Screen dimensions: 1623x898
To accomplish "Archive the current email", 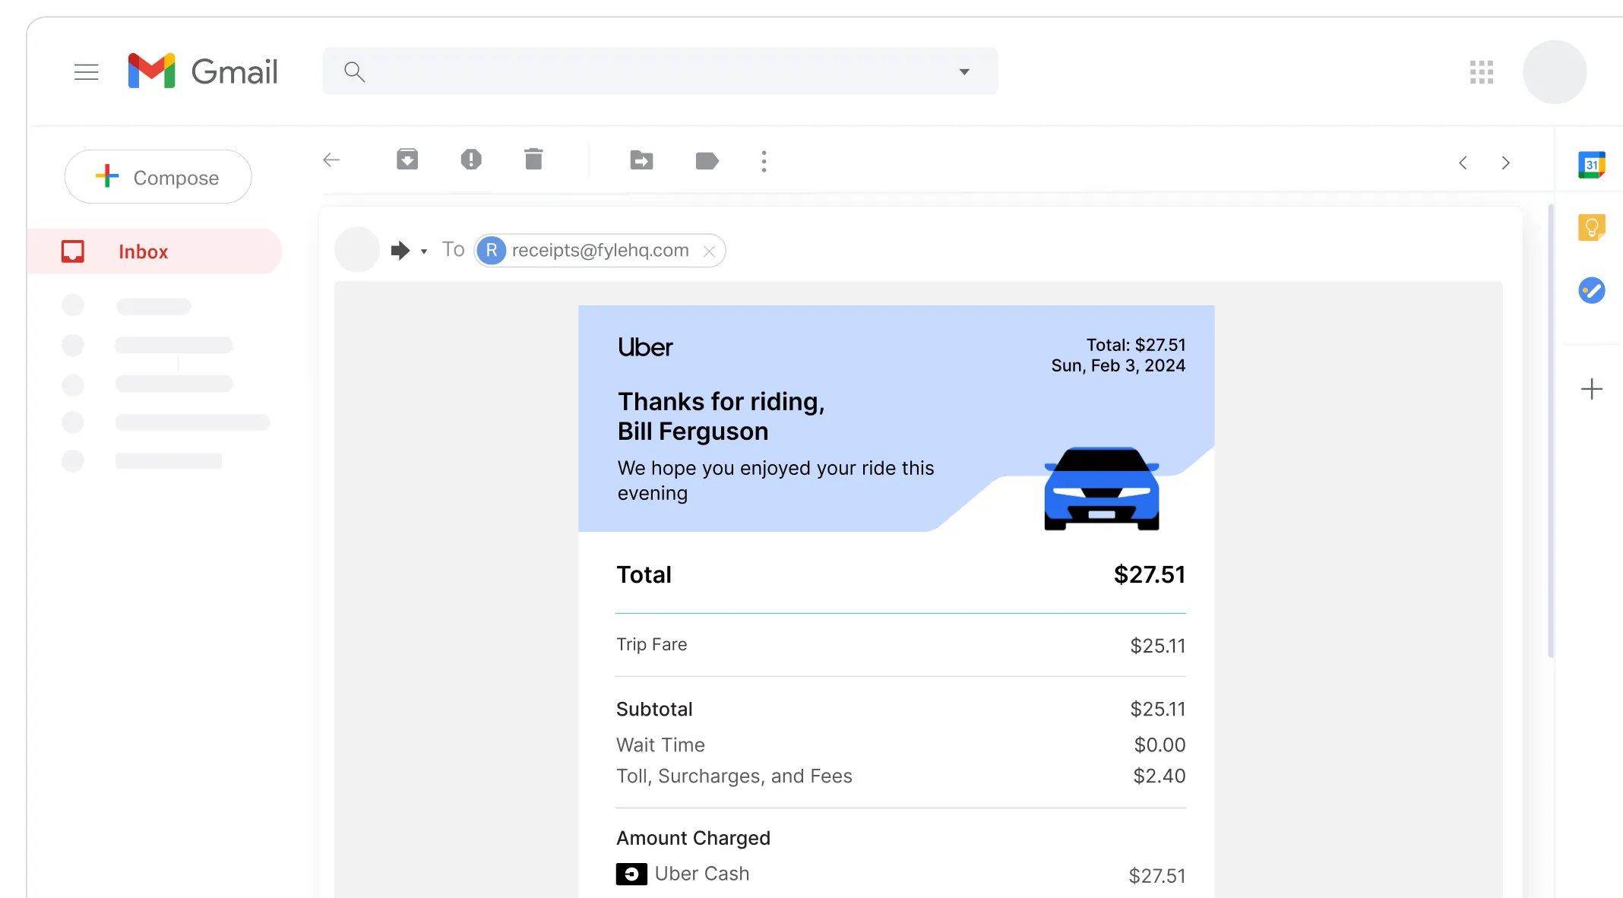I will point(407,160).
